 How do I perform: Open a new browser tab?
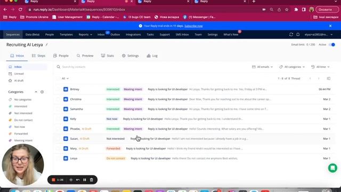254,2
